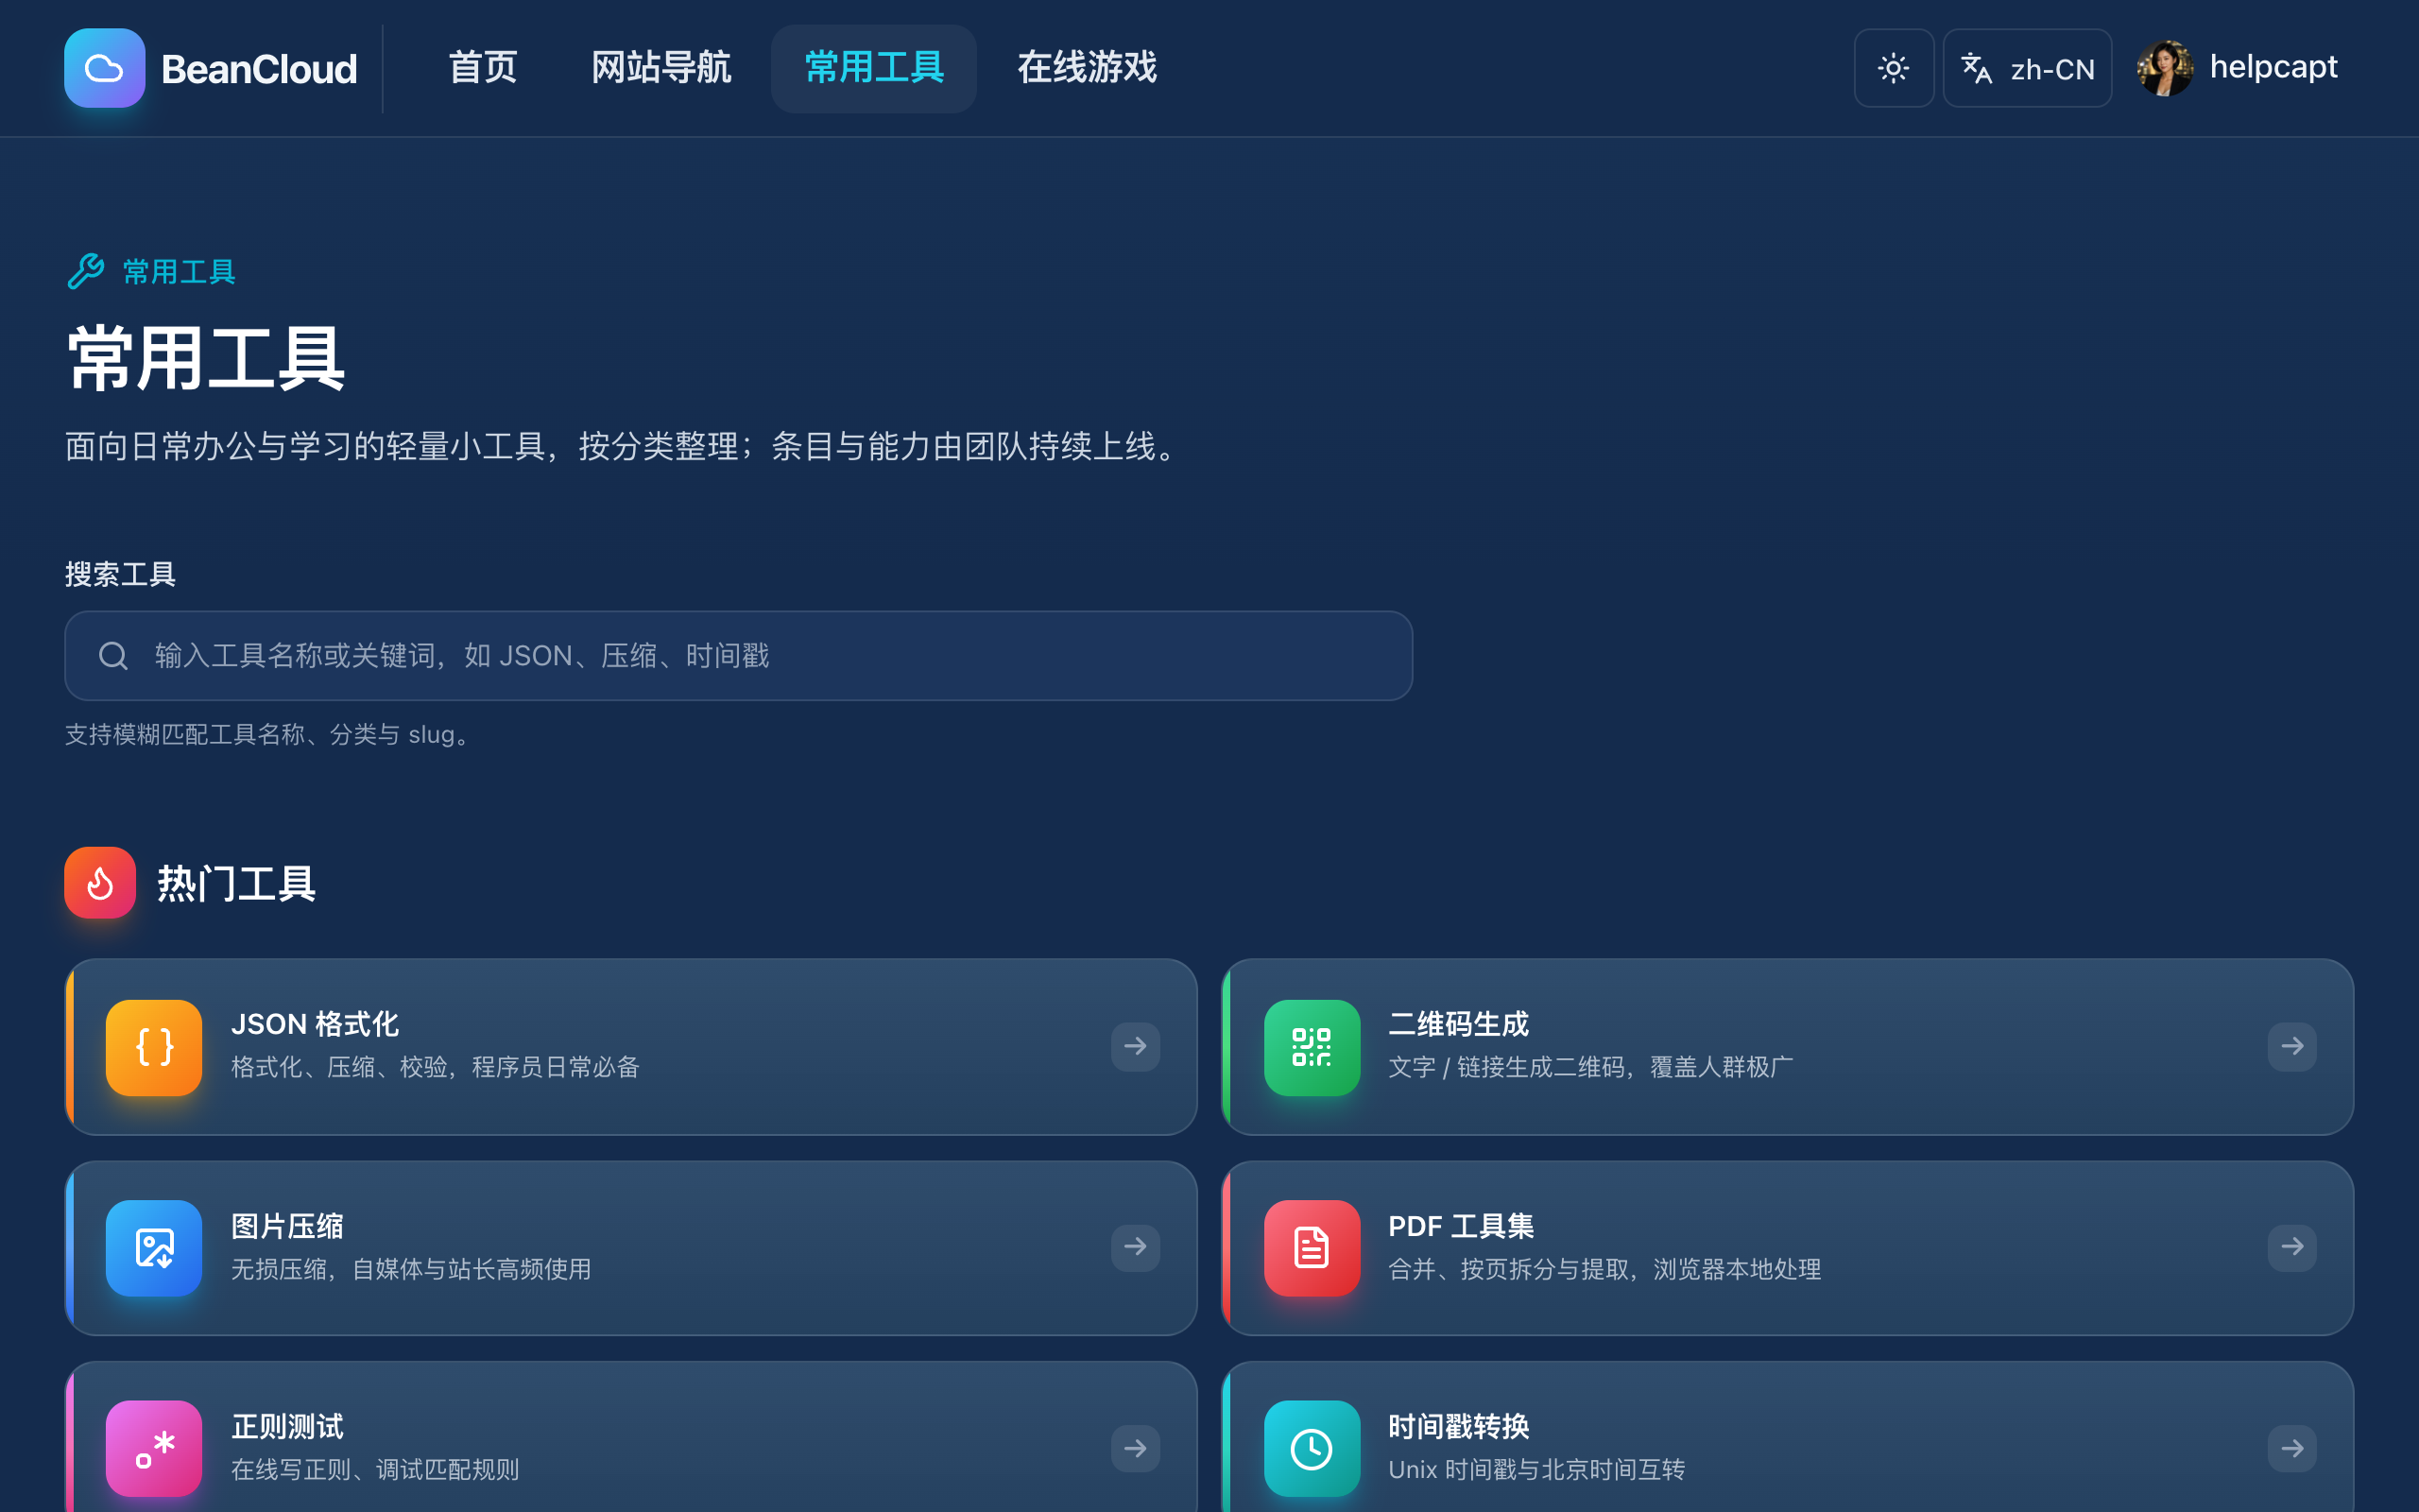Open the 图片压缩 tool title
This screenshot has width=2419, height=1512.
[x=287, y=1226]
